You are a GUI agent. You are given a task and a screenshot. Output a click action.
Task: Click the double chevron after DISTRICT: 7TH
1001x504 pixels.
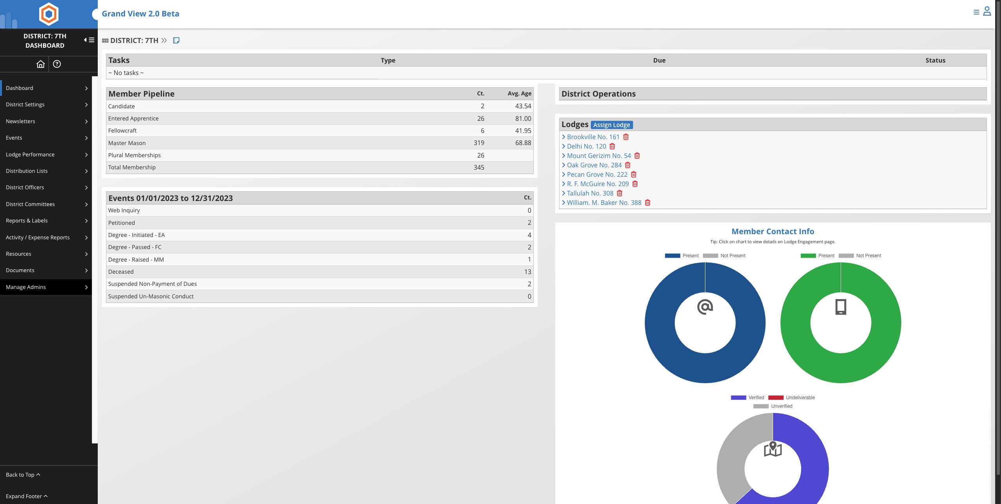(164, 40)
